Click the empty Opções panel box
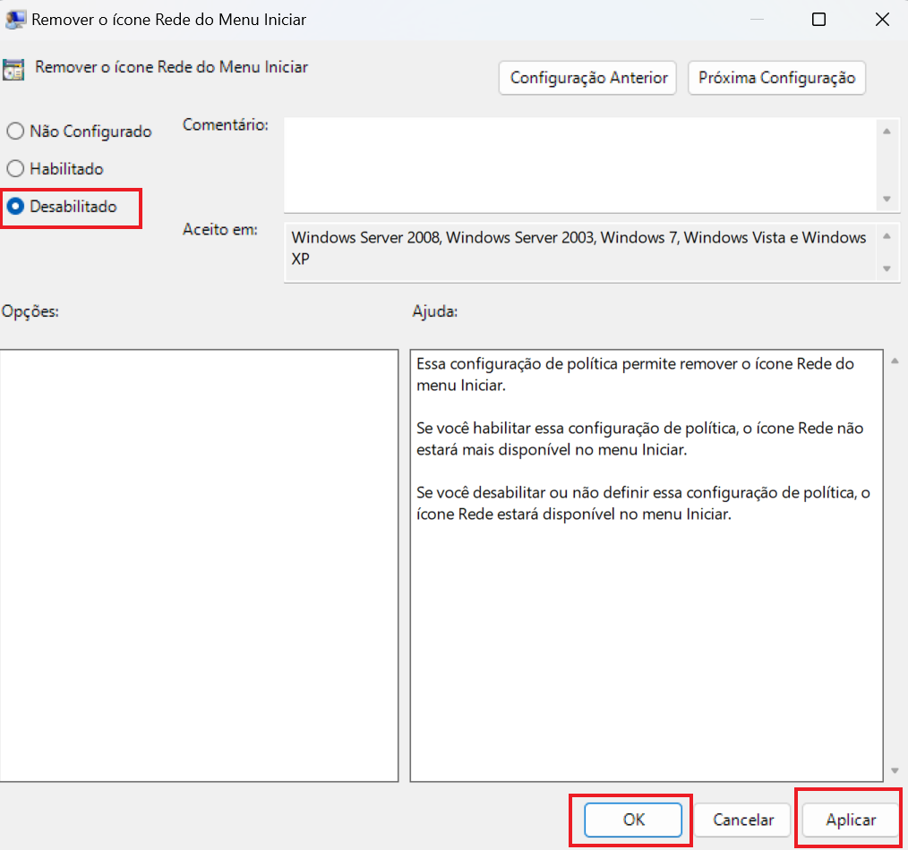908x850 pixels. coord(199,565)
